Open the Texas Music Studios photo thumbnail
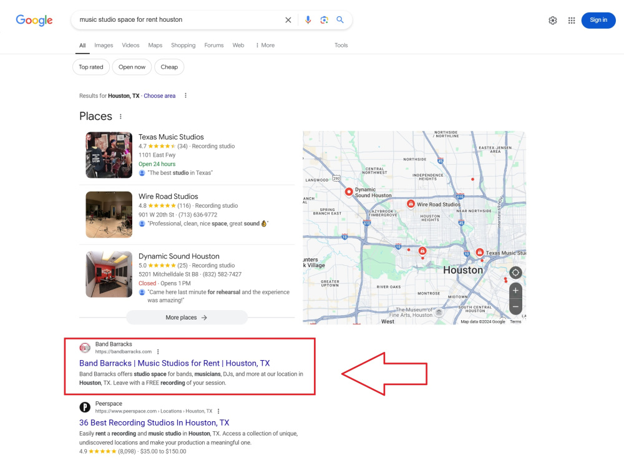The width and height of the screenshot is (624, 468). click(x=109, y=155)
